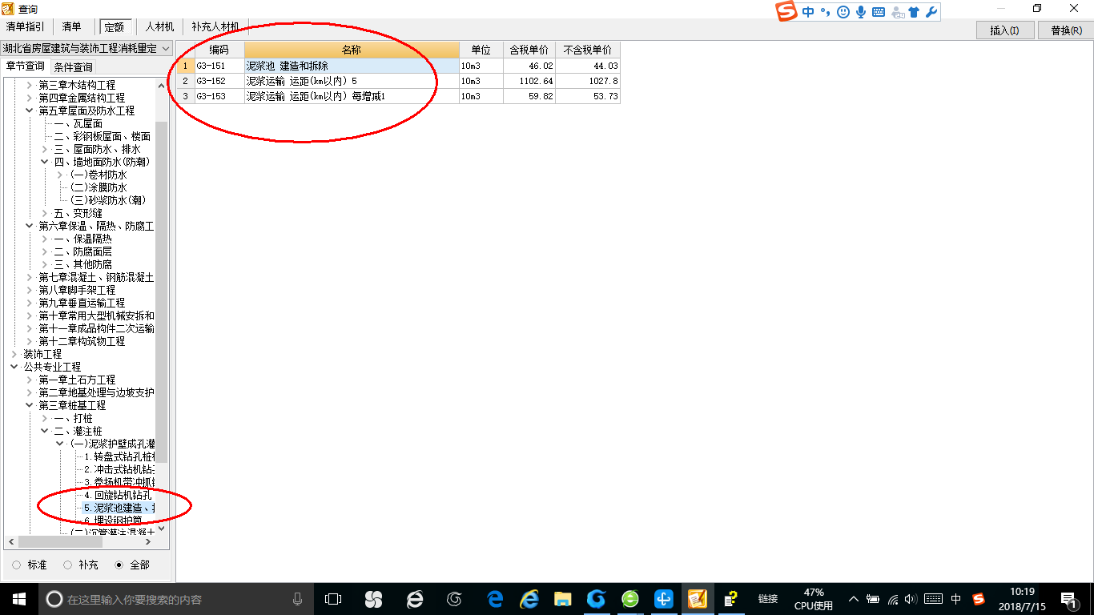Screen dimensions: 1094x615
Task: Collapse the 公共专业工程 tree node
Action: click(14, 367)
